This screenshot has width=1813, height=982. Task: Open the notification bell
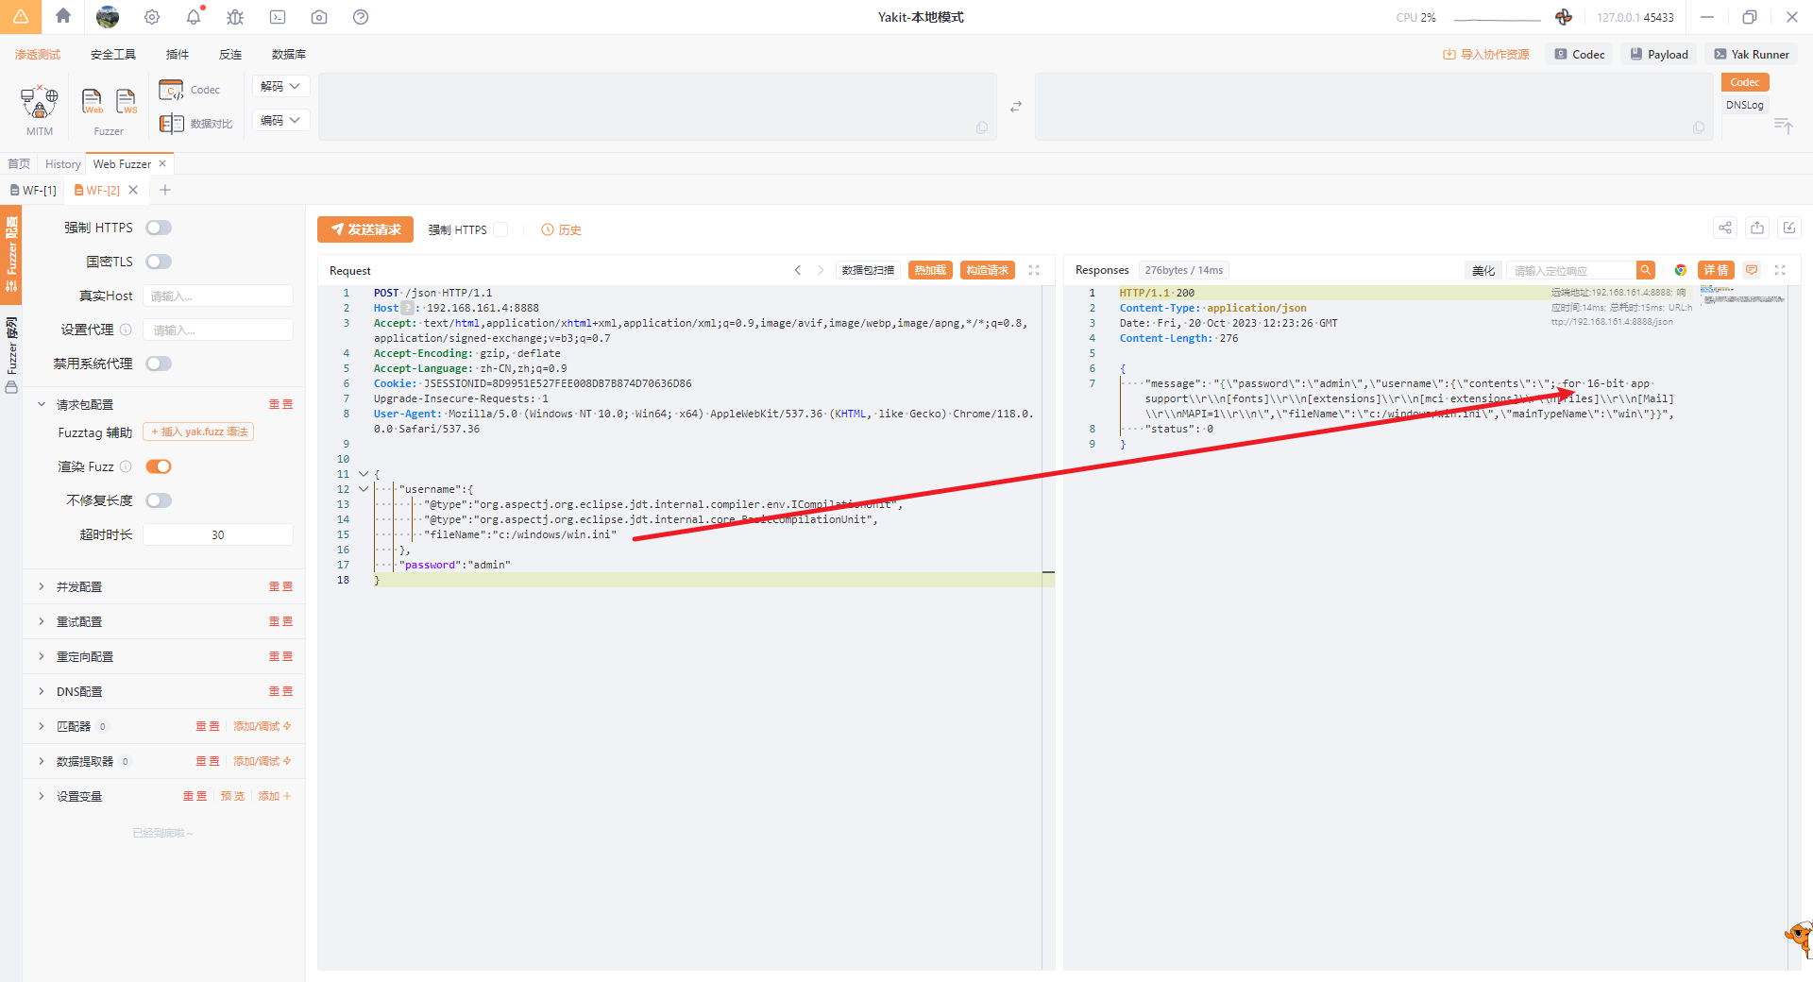point(194,17)
